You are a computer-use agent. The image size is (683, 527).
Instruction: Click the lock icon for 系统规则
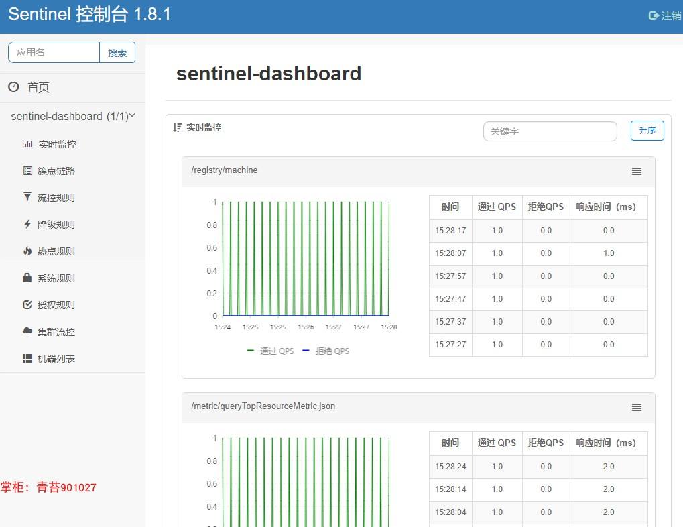coord(27,278)
